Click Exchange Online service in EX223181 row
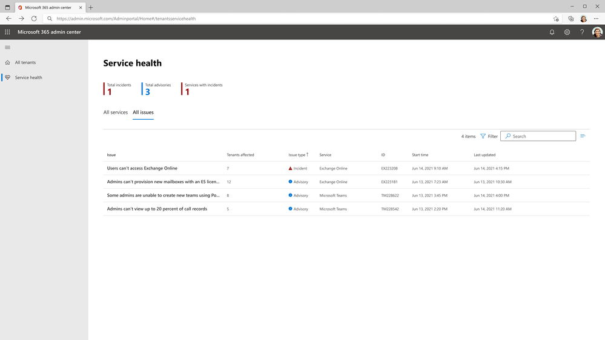605x340 pixels. tap(333, 182)
